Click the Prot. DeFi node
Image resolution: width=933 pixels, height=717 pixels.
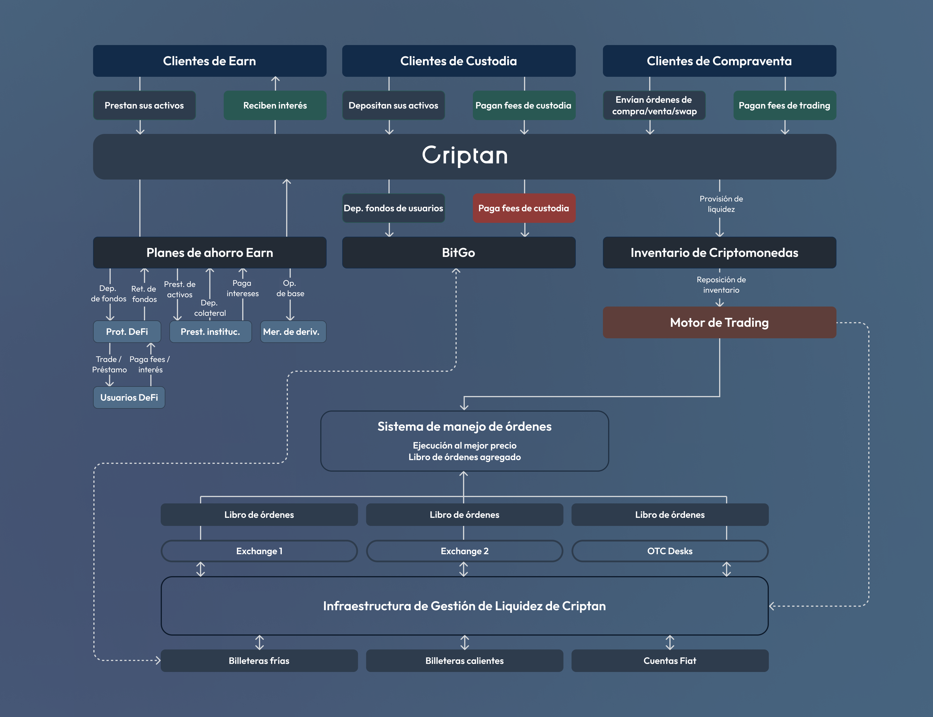pyautogui.click(x=127, y=331)
